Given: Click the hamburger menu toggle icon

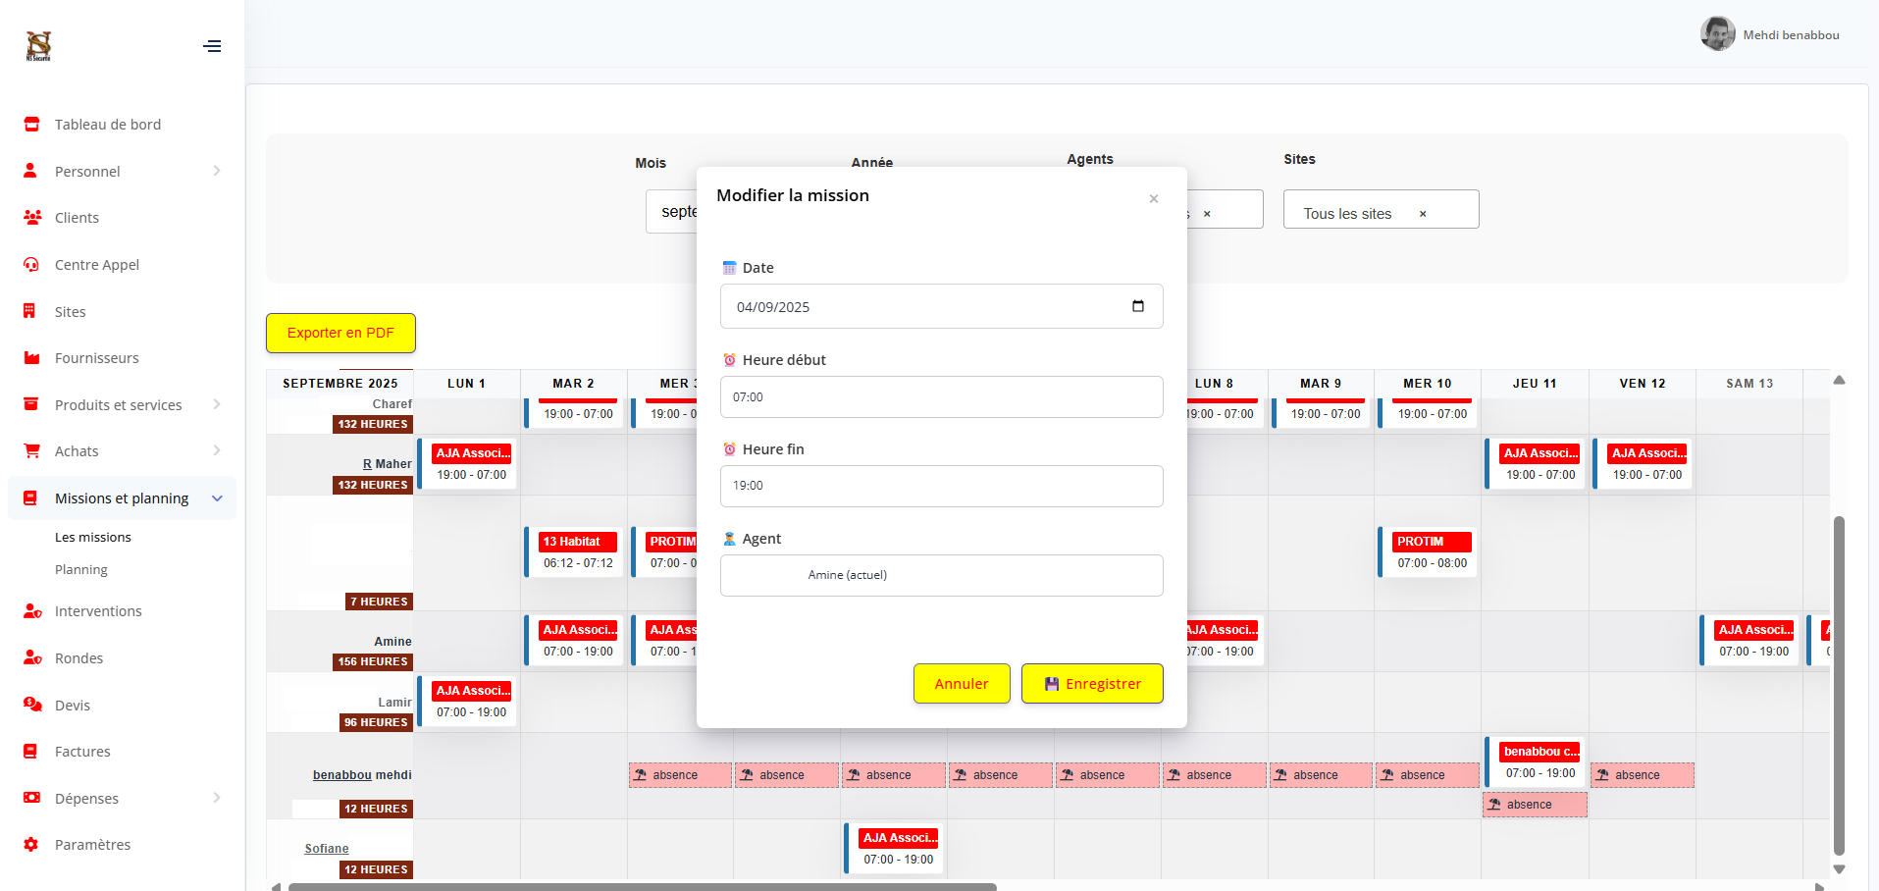Looking at the screenshot, I should [x=212, y=46].
